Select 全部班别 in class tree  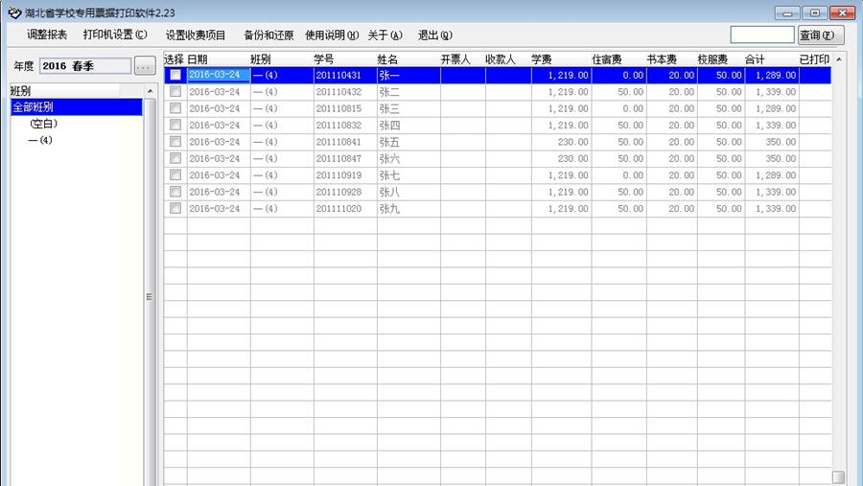click(34, 107)
